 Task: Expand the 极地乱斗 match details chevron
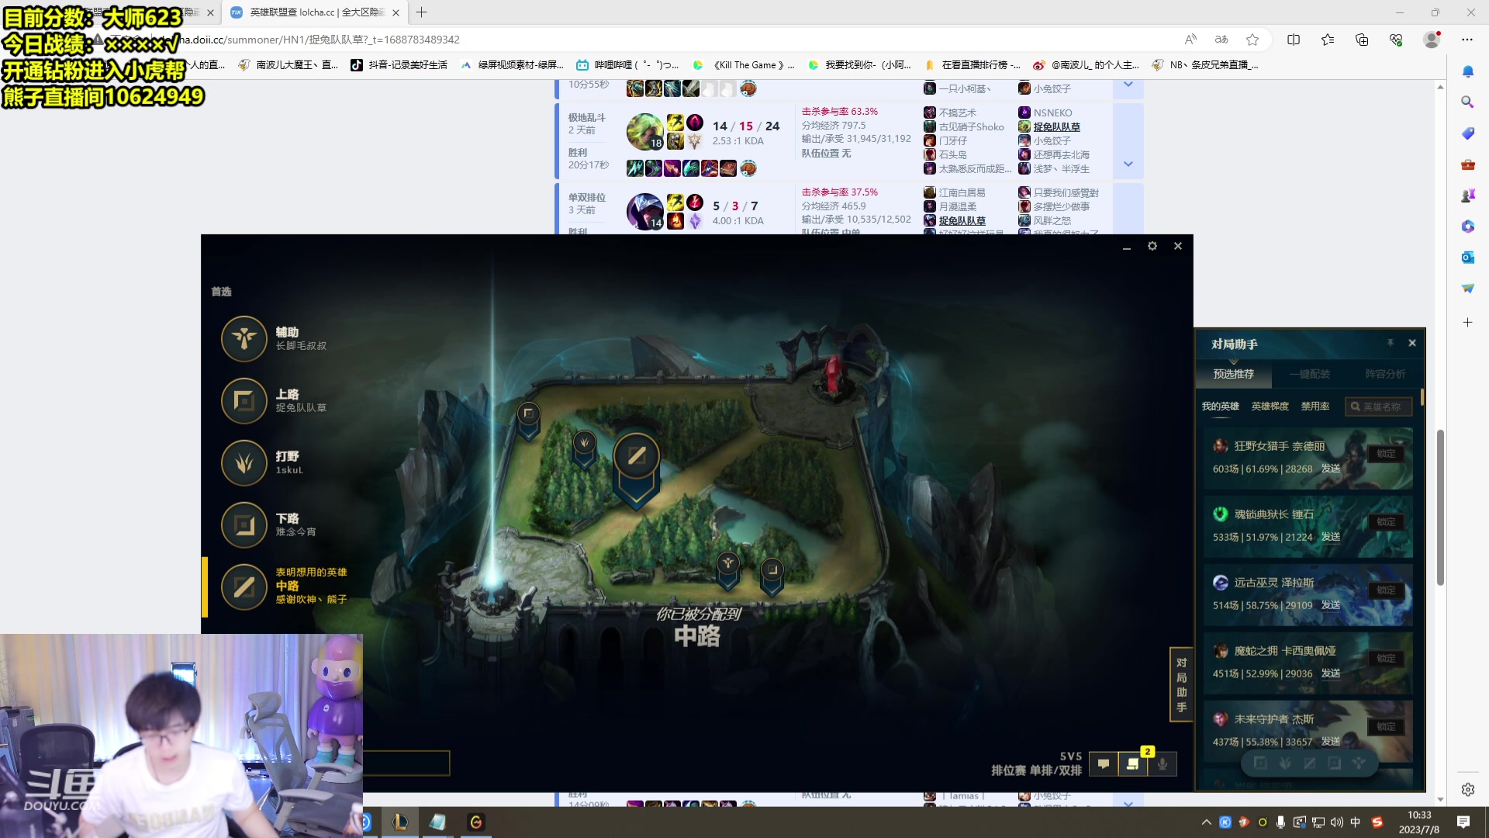pyautogui.click(x=1128, y=164)
